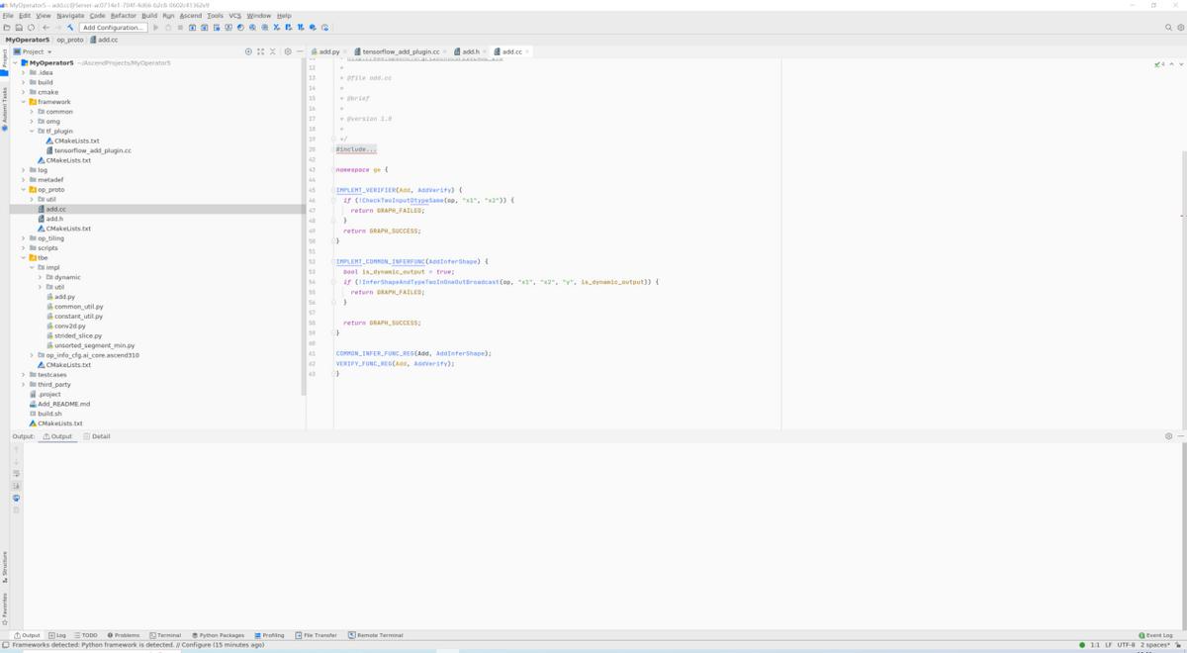
Task: Click the Save All toolbar icon
Action: point(19,28)
